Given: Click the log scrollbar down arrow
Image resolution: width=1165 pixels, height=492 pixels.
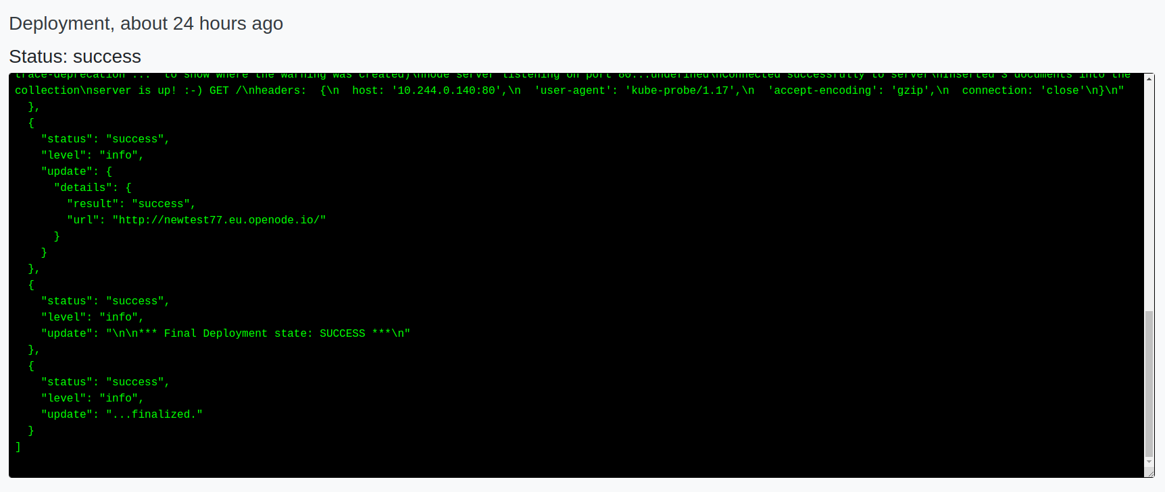Looking at the screenshot, I should click(1149, 462).
